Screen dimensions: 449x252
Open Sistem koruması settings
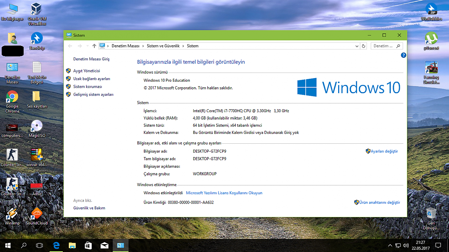[x=88, y=87]
